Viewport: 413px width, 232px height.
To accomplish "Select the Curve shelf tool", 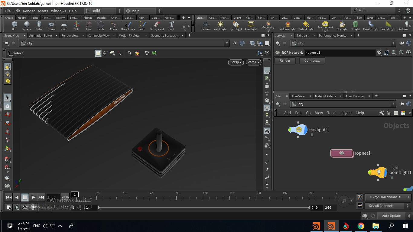I will [x=113, y=26].
